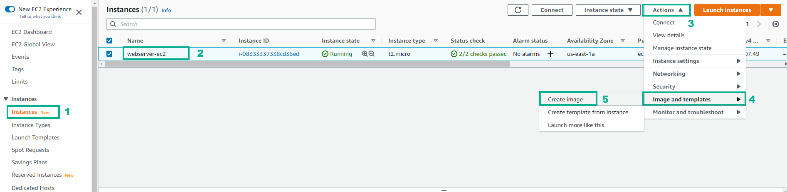Toggle the New EC2 Experience switch
The width and height of the screenshot is (787, 192).
coord(10,9)
